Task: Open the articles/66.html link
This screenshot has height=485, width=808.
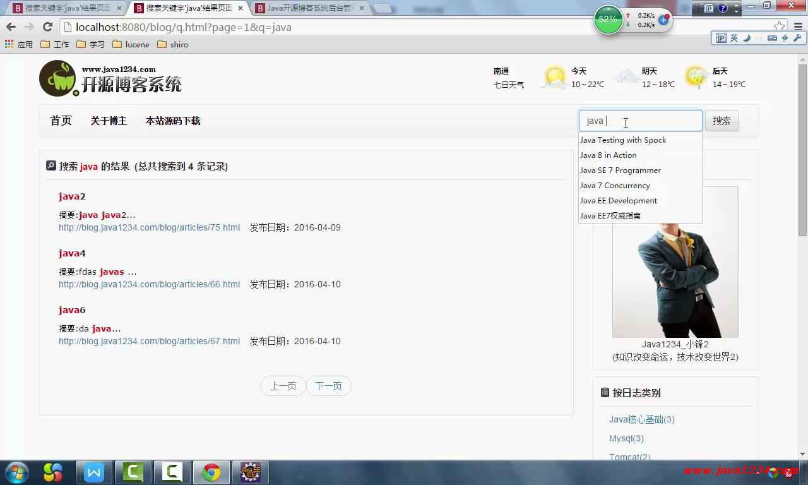Action: 150,284
